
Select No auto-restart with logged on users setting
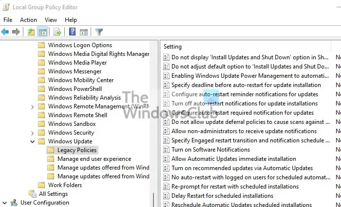[x=251, y=177]
